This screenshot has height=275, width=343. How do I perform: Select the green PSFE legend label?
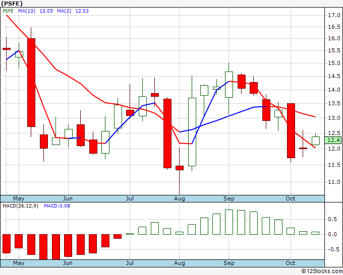[8, 11]
